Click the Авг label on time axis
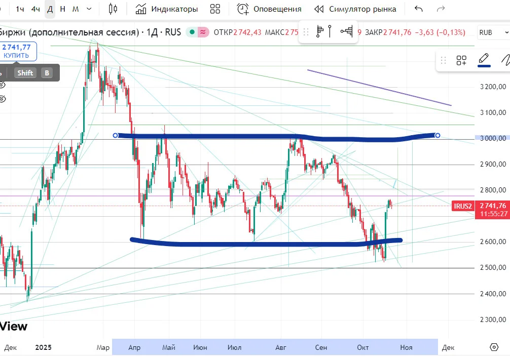This screenshot has height=360, width=510. coord(281,347)
